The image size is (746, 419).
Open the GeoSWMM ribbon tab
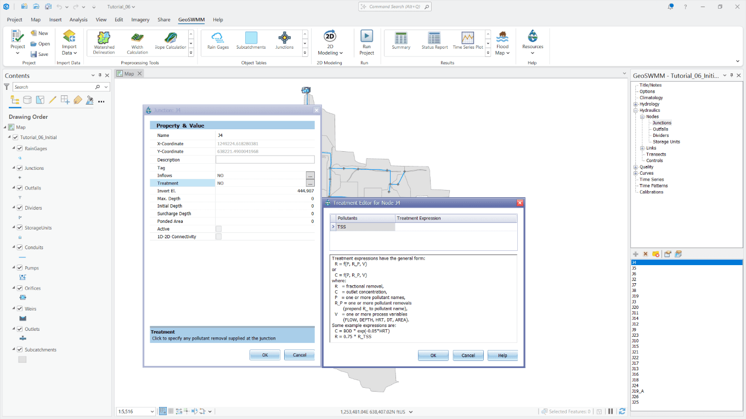tap(191, 19)
